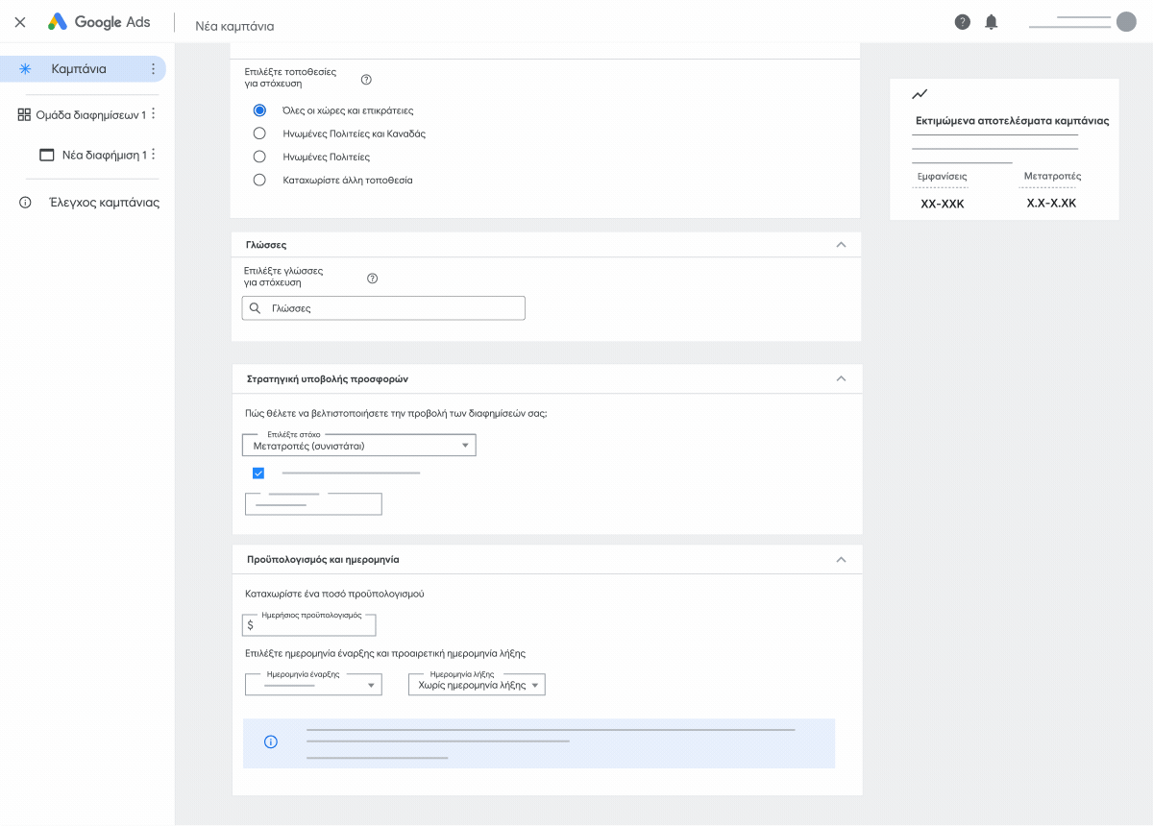Select 'Ηνωμένες Πολιτείες και Καναδάς' radio option
1153x826 pixels.
tap(259, 134)
